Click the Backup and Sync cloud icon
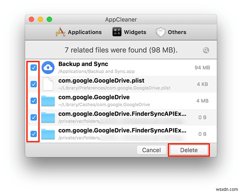This screenshot has height=193, width=242. click(48, 67)
